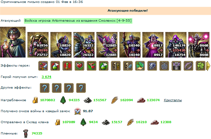Open the handshake with heart effect icon
The height and width of the screenshot is (139, 211).
[92, 66]
